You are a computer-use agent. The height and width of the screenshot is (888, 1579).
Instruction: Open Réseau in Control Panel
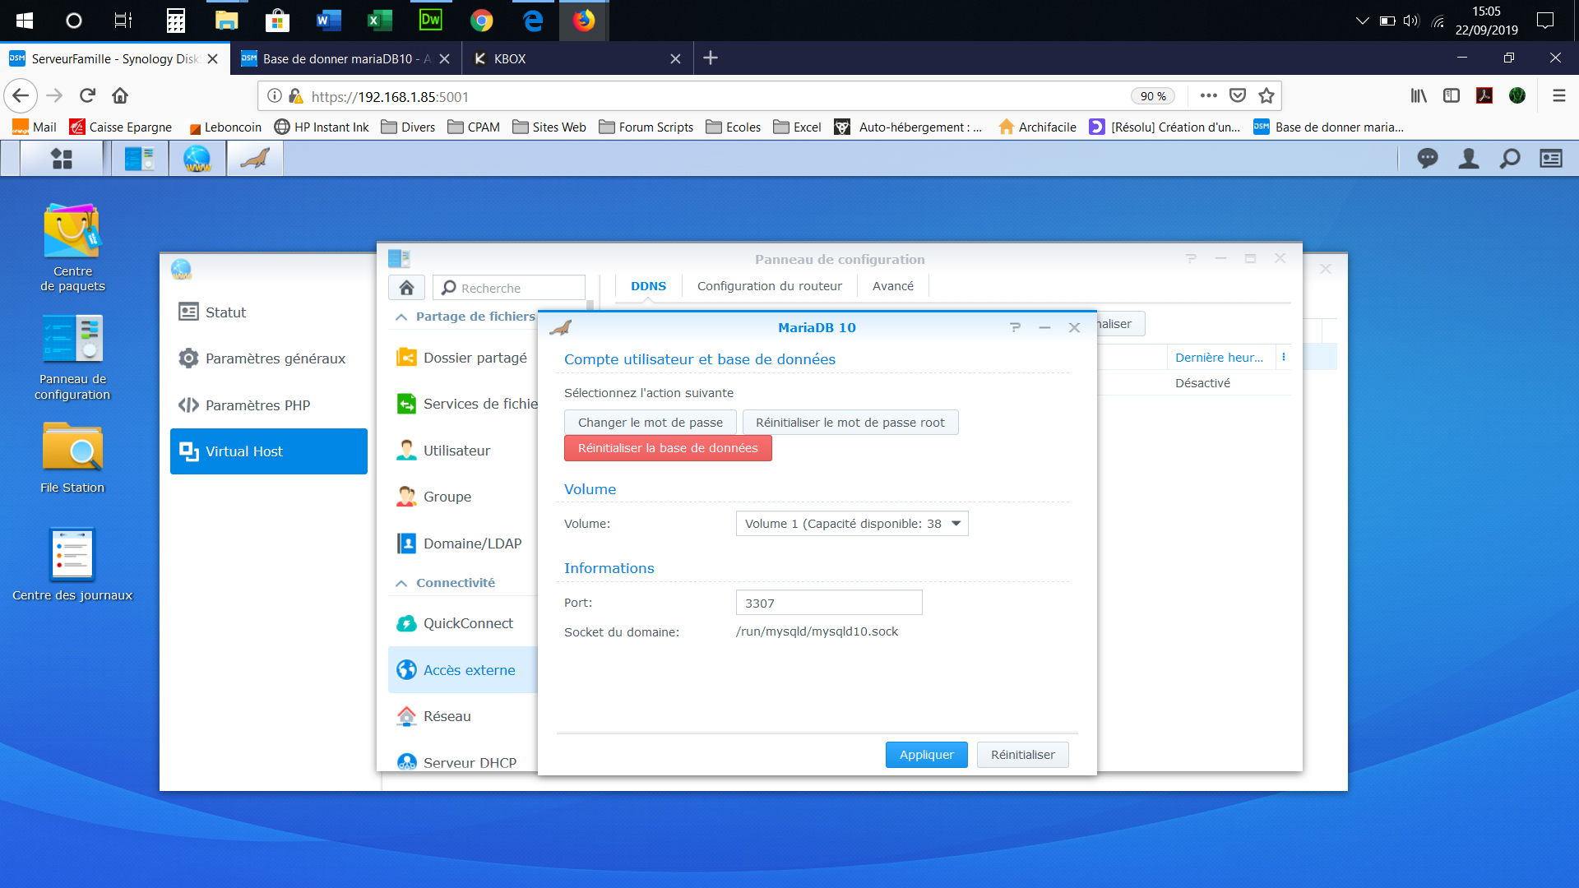(x=462, y=716)
